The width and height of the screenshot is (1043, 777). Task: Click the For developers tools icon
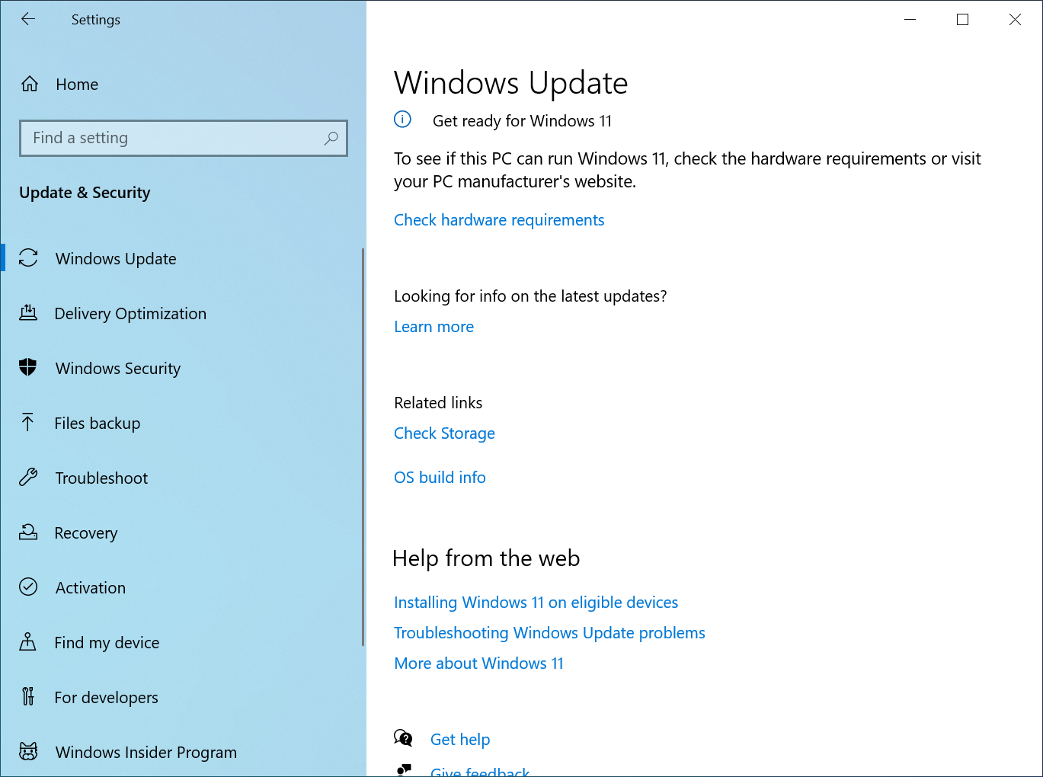click(28, 697)
